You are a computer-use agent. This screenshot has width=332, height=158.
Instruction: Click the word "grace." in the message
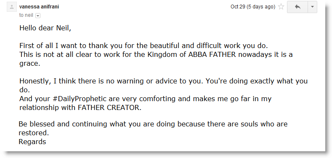pos(29,64)
